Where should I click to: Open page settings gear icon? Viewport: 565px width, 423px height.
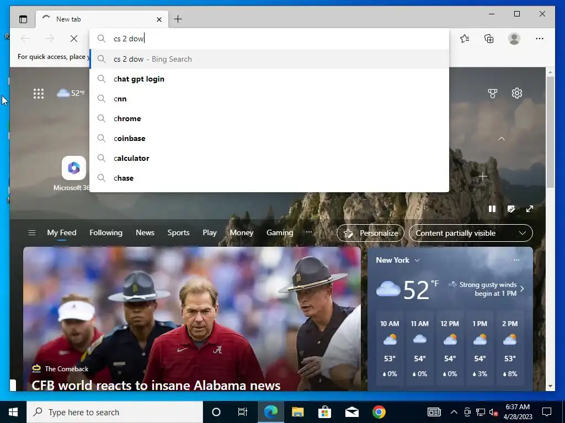(x=517, y=93)
